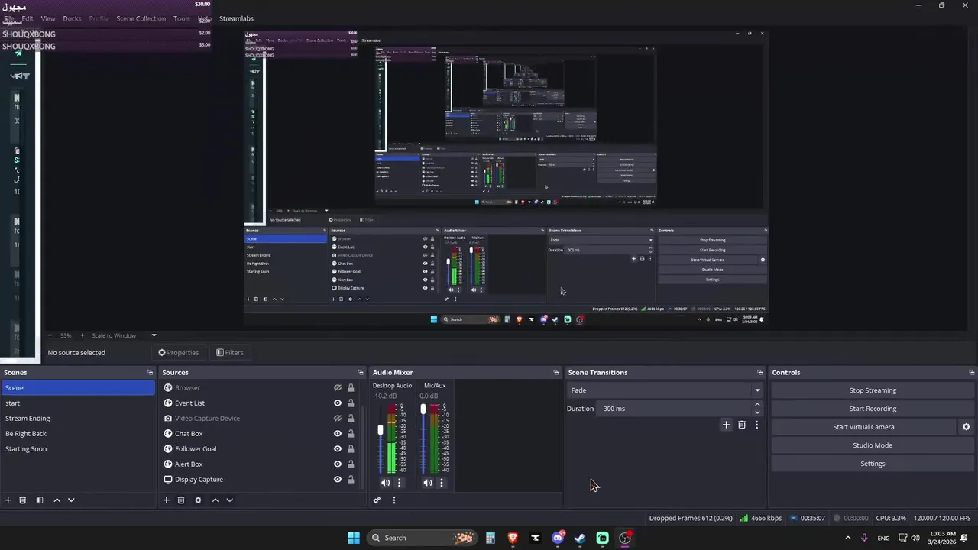Open the Settings button in Controls
The image size is (978, 550).
(x=873, y=464)
